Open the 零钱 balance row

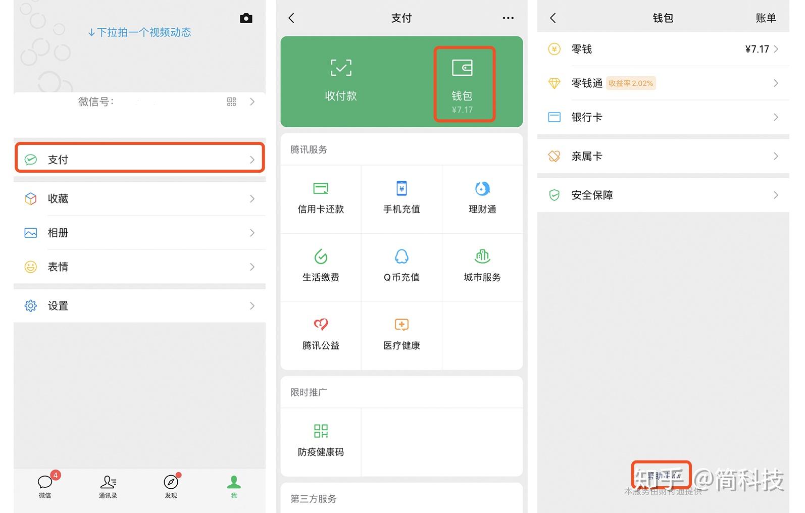(x=663, y=49)
